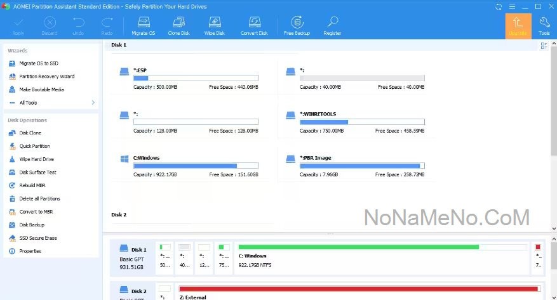Click SSD Secure Erase in sidebar
557x300 pixels.
point(37,238)
